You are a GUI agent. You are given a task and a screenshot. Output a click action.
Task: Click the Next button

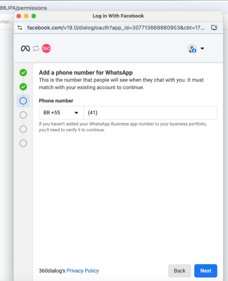pos(205,271)
